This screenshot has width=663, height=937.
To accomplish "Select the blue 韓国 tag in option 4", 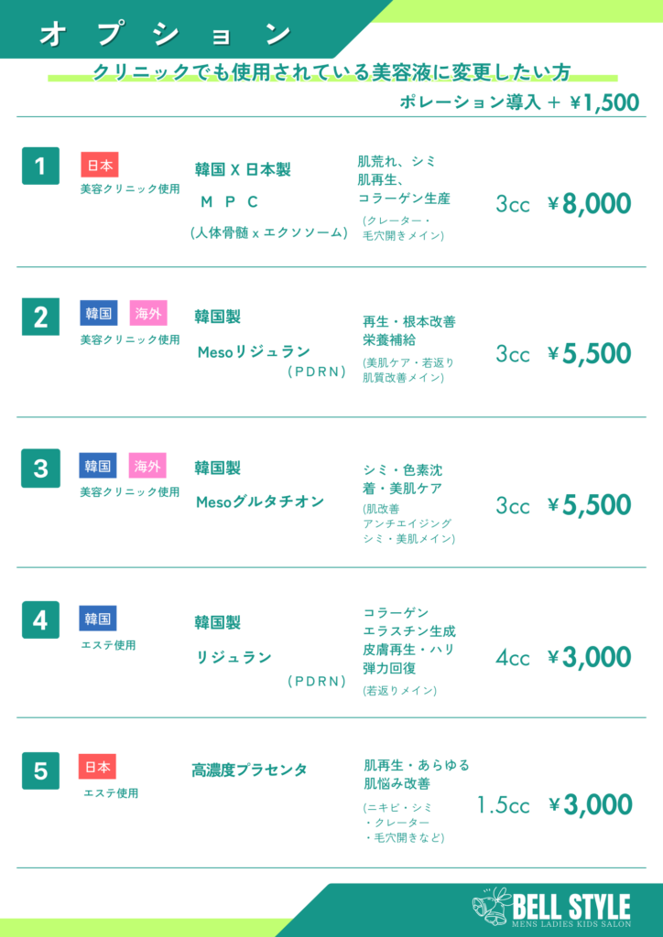I will click(98, 619).
